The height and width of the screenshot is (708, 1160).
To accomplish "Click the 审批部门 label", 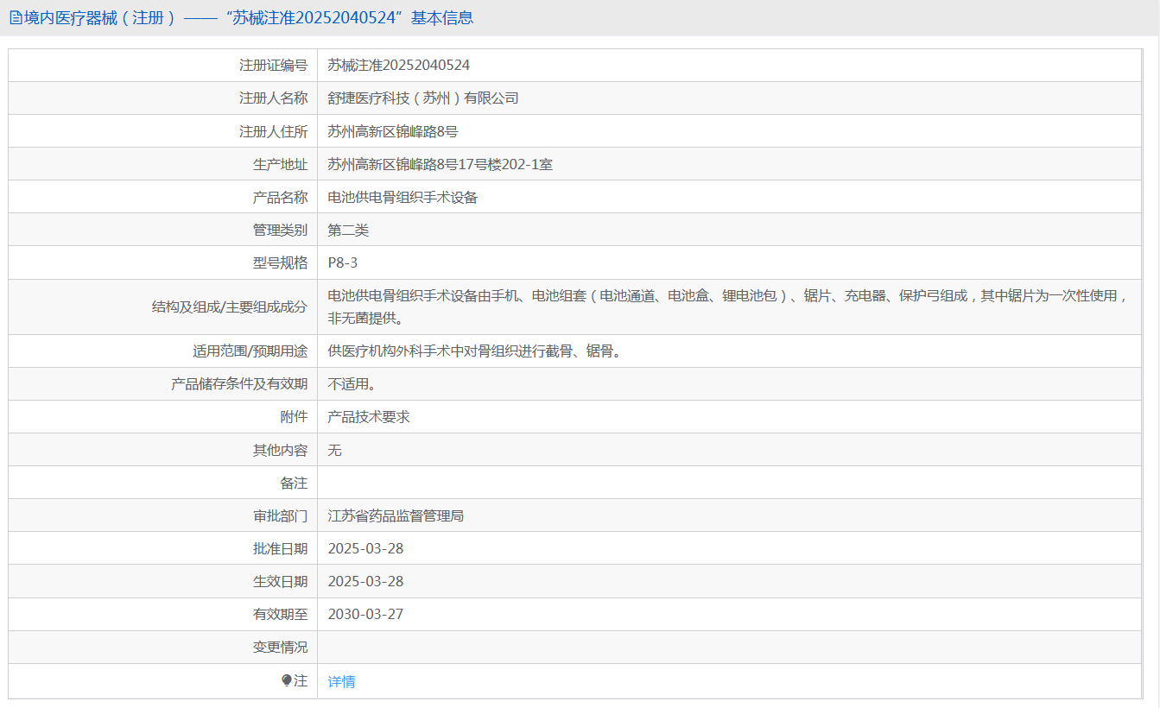I will tap(280, 515).
